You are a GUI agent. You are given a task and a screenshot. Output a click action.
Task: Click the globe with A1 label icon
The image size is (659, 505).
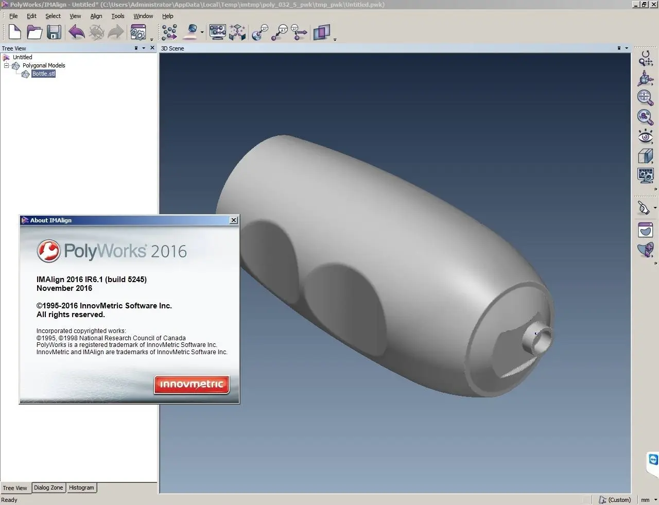[x=260, y=32]
